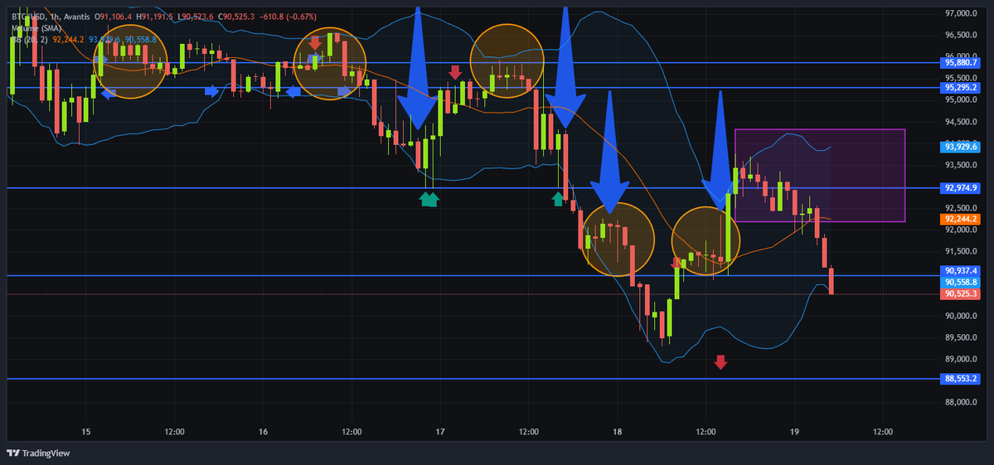Click the 12:00 time label after date 19
Image resolution: width=994 pixels, height=465 pixels.
(x=882, y=432)
